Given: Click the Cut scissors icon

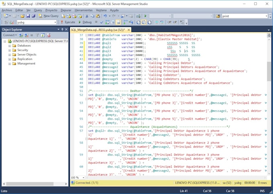Looking at the screenshot, I should [x=87, y=16].
